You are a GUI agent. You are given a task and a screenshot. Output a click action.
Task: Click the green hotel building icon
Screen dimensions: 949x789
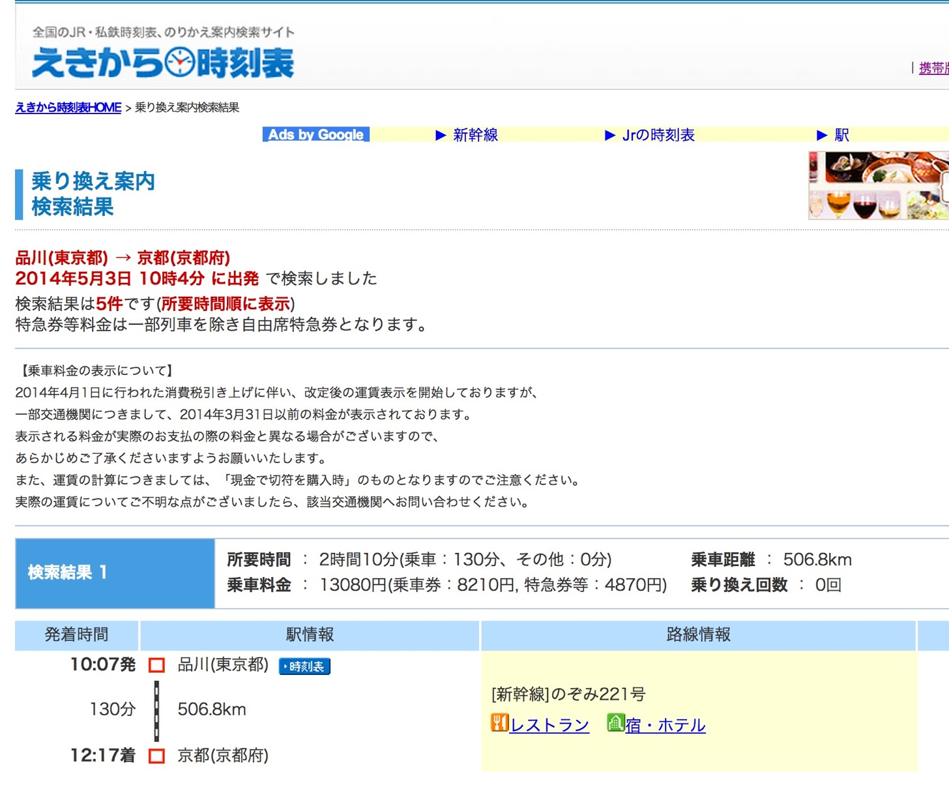click(x=615, y=722)
